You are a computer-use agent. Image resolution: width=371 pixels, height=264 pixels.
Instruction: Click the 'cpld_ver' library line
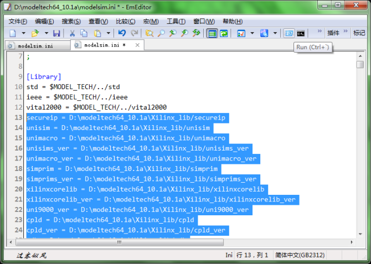126,230
